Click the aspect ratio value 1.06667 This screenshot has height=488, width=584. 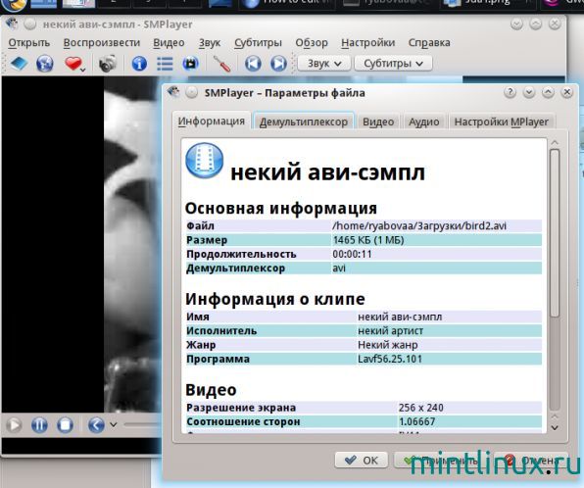(x=416, y=421)
